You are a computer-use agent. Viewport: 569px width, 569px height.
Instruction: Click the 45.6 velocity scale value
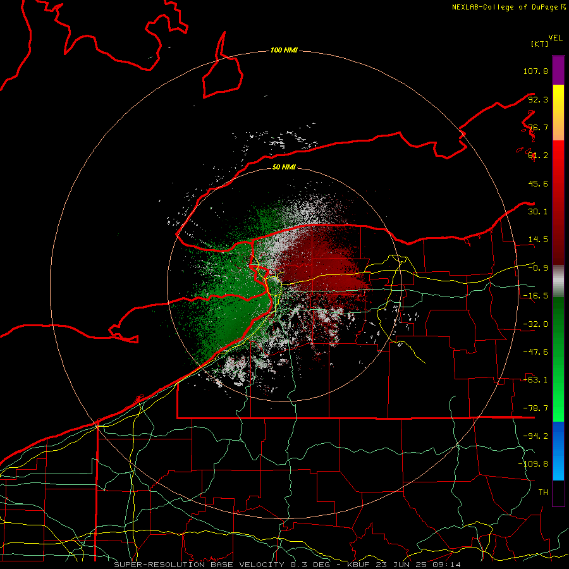538,183
